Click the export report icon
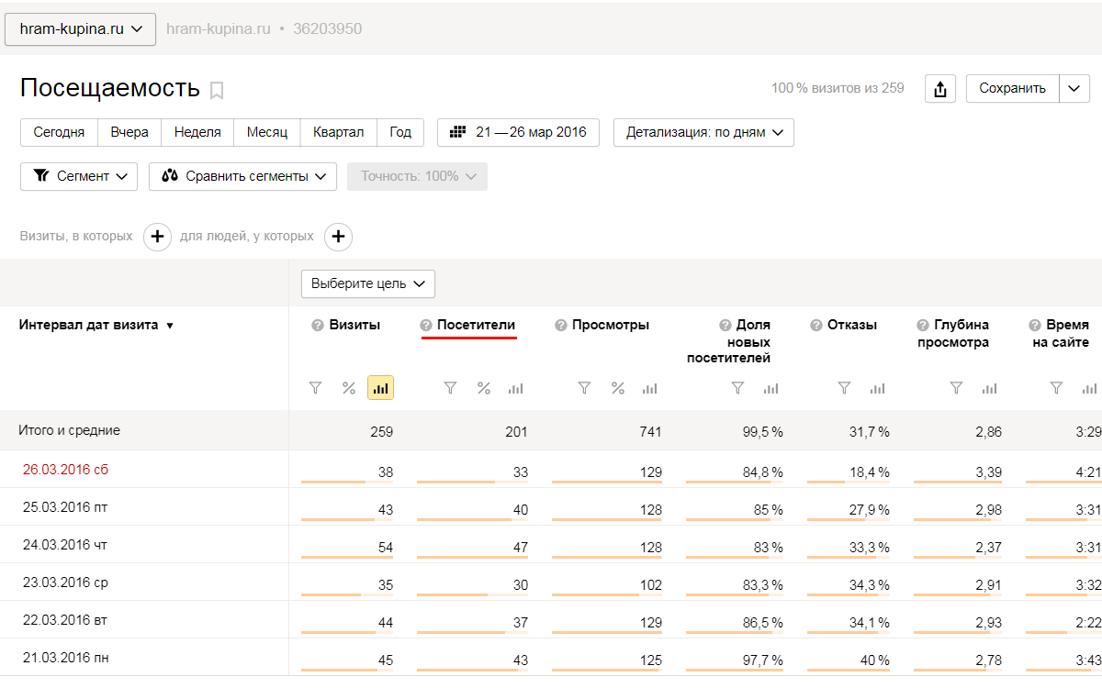Image resolution: width=1102 pixels, height=688 pixels. (939, 89)
